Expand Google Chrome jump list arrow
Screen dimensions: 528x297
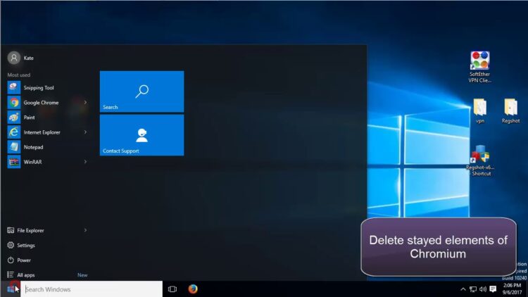[85, 102]
